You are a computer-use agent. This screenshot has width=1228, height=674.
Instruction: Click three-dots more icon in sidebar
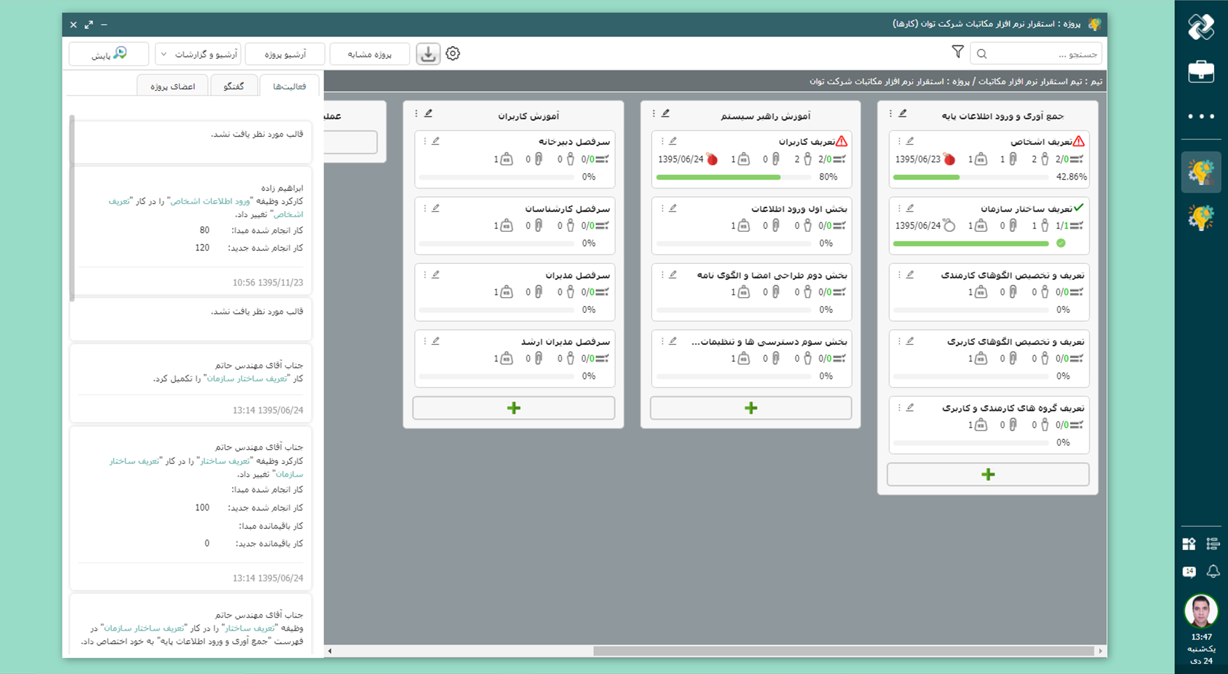click(x=1200, y=116)
